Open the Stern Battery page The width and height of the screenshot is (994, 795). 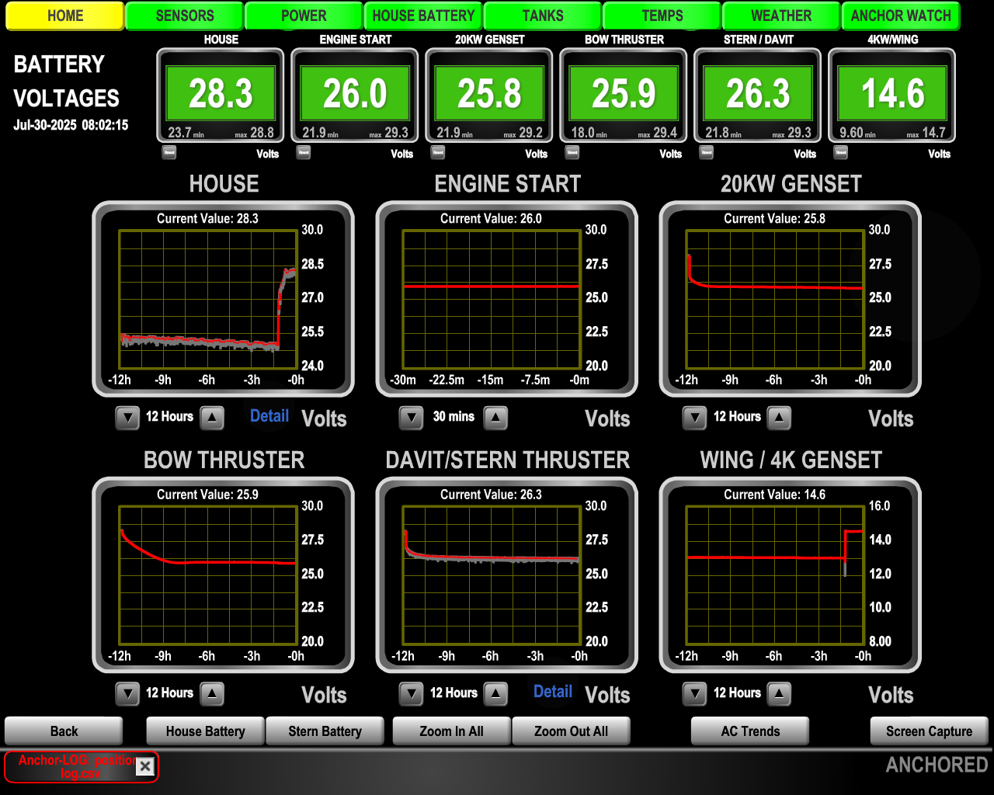[325, 731]
